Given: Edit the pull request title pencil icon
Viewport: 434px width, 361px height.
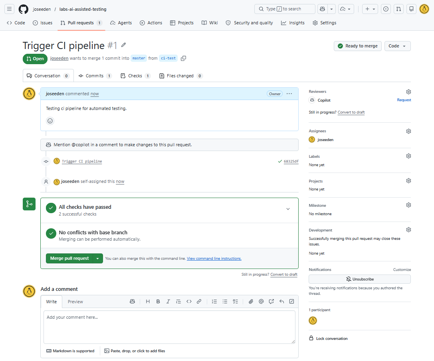Looking at the screenshot, I should pos(124,45).
